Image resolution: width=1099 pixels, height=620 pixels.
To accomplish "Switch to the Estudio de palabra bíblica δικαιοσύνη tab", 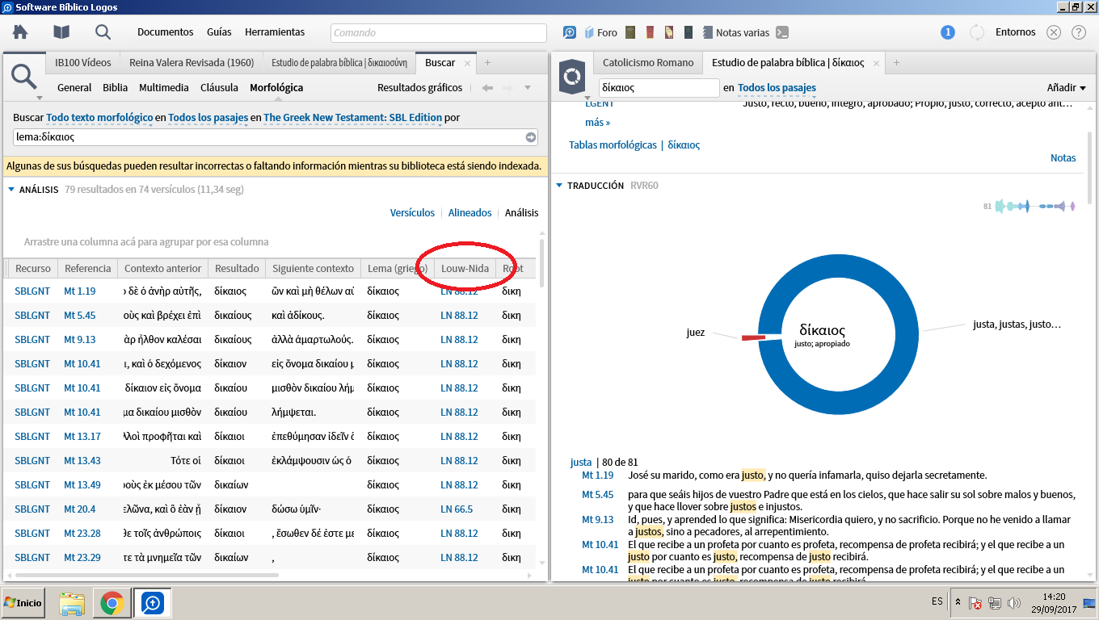I will pos(339,62).
